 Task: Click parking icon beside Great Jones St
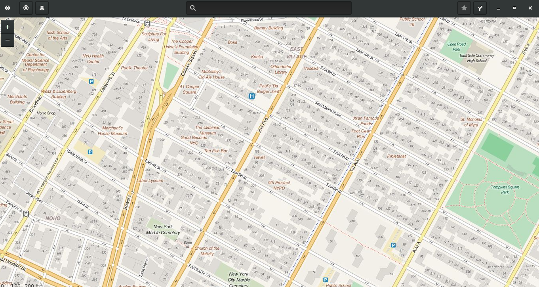(x=90, y=152)
